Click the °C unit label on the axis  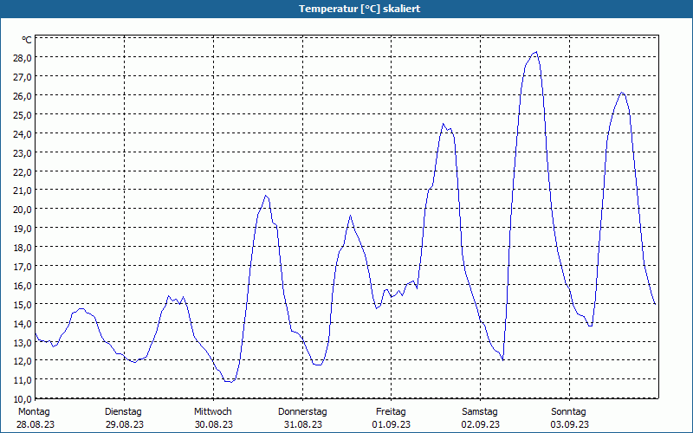click(x=27, y=40)
